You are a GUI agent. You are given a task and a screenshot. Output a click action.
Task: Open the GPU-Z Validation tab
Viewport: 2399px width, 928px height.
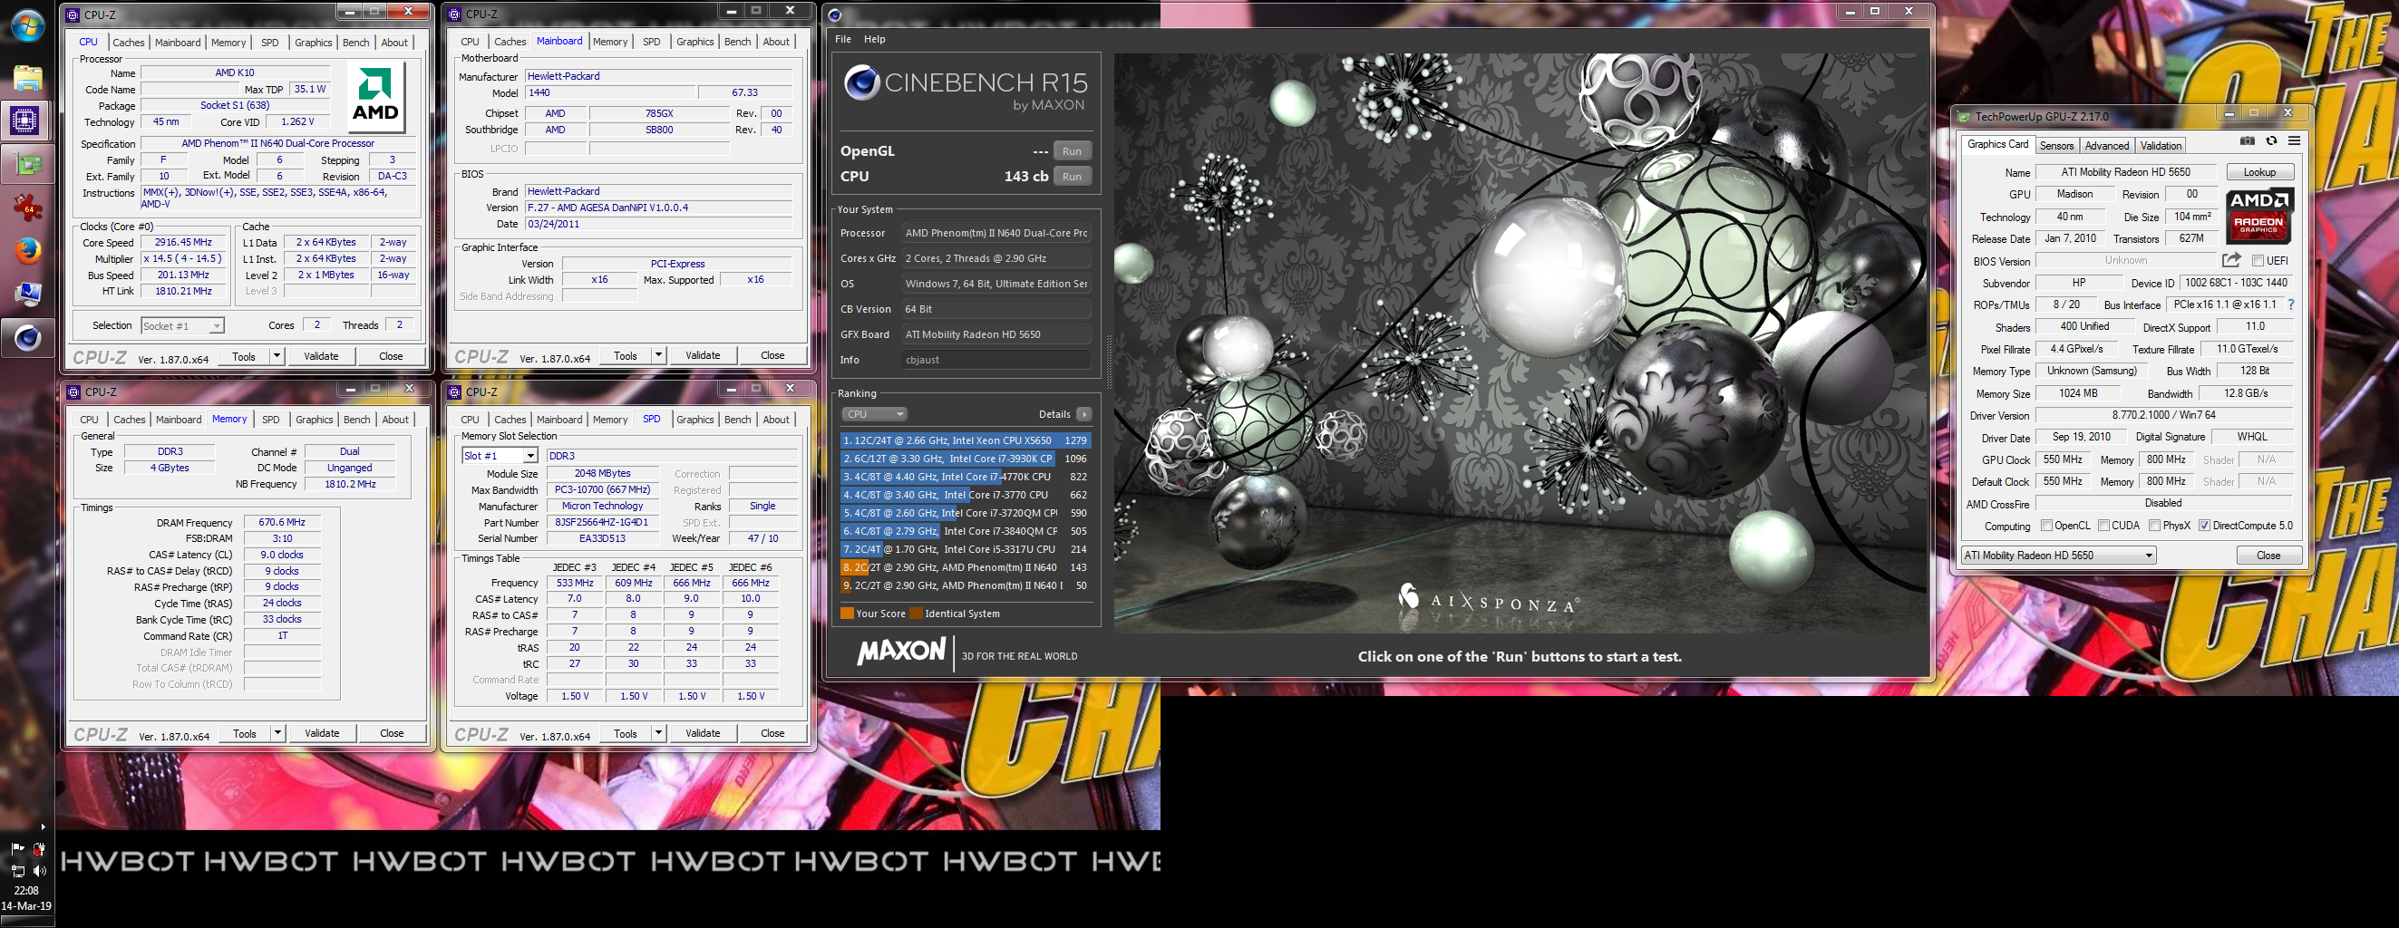click(2161, 145)
